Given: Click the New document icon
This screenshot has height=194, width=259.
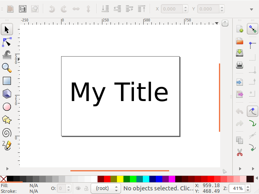Looking at the screenshot, I should [x=240, y=29].
